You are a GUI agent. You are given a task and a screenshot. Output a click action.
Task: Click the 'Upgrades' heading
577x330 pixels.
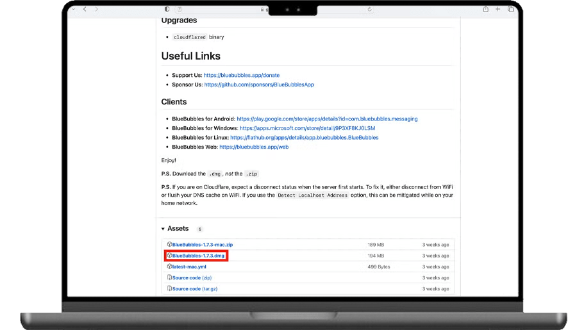[179, 21]
